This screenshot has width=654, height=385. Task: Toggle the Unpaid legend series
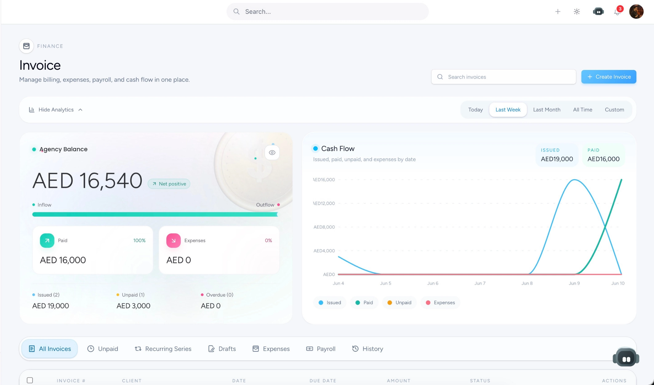[x=399, y=302]
